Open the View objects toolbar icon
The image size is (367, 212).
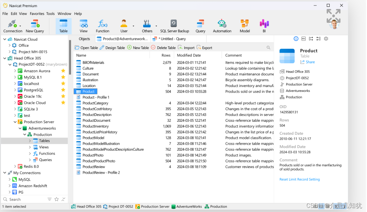pyautogui.click(x=84, y=26)
